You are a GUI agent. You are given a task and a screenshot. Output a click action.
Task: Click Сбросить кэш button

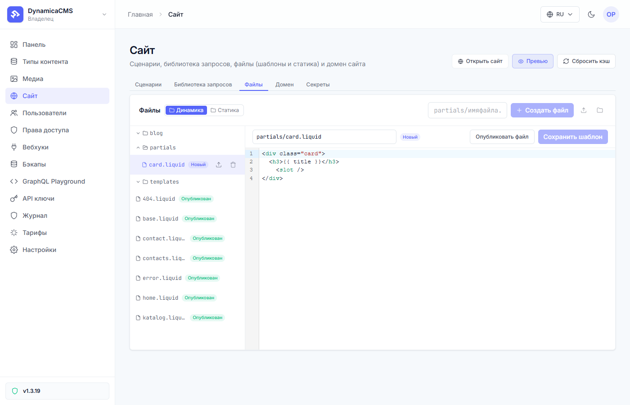point(586,61)
